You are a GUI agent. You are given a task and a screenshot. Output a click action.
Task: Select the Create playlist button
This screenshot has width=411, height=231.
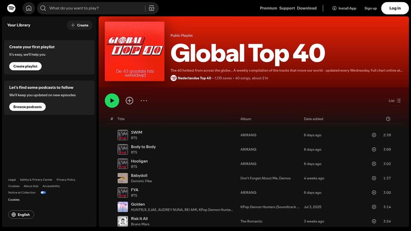(x=25, y=66)
